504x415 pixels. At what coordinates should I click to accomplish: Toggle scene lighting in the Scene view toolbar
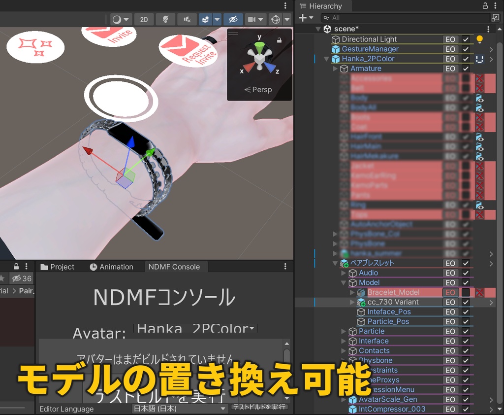[x=166, y=19]
